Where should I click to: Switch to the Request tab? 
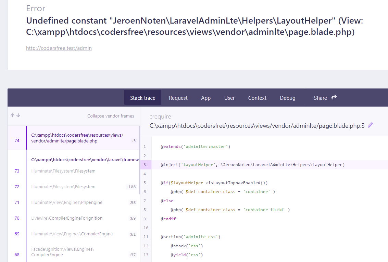click(x=178, y=98)
